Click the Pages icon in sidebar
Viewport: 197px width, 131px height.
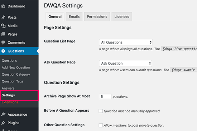3,34
